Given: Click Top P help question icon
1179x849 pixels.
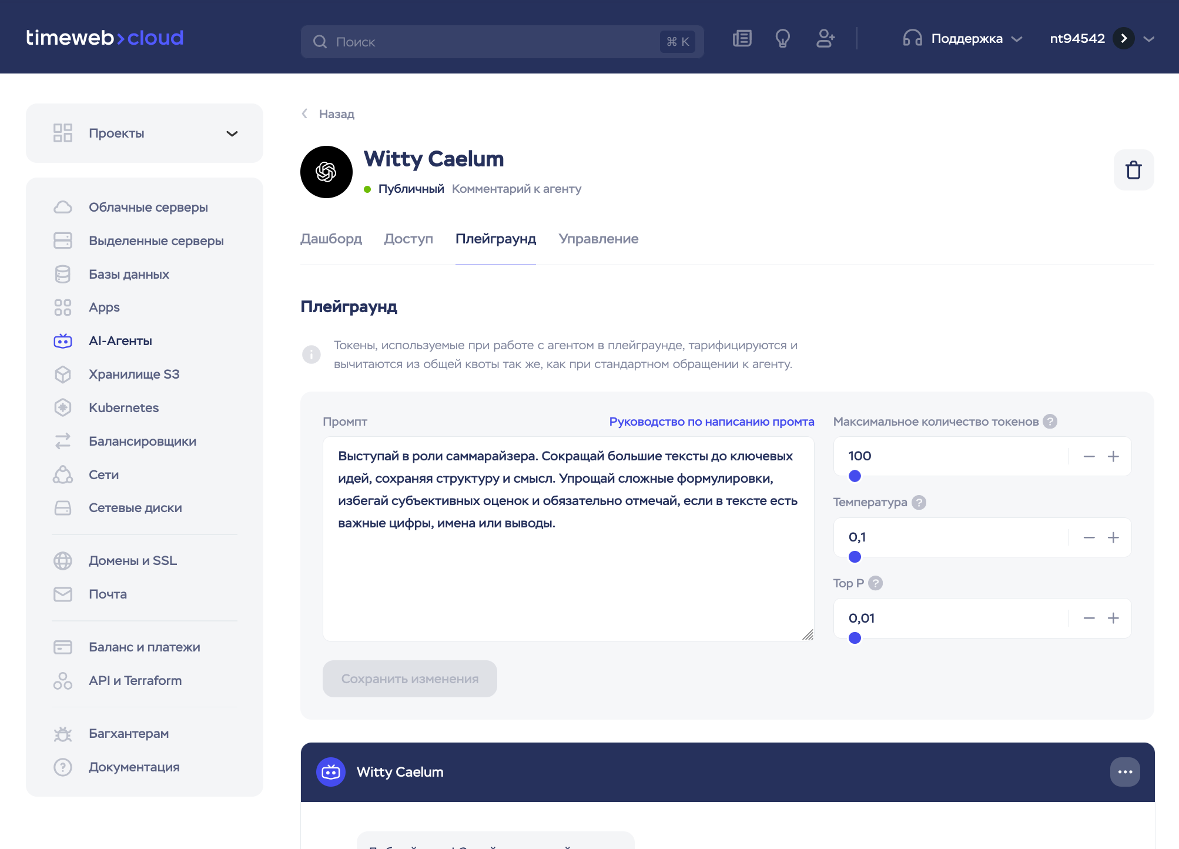Looking at the screenshot, I should tap(875, 583).
